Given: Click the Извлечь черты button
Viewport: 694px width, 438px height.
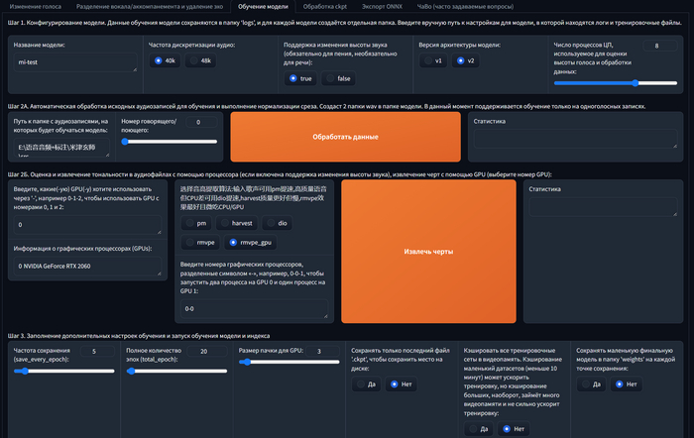Looking at the screenshot, I should [428, 252].
